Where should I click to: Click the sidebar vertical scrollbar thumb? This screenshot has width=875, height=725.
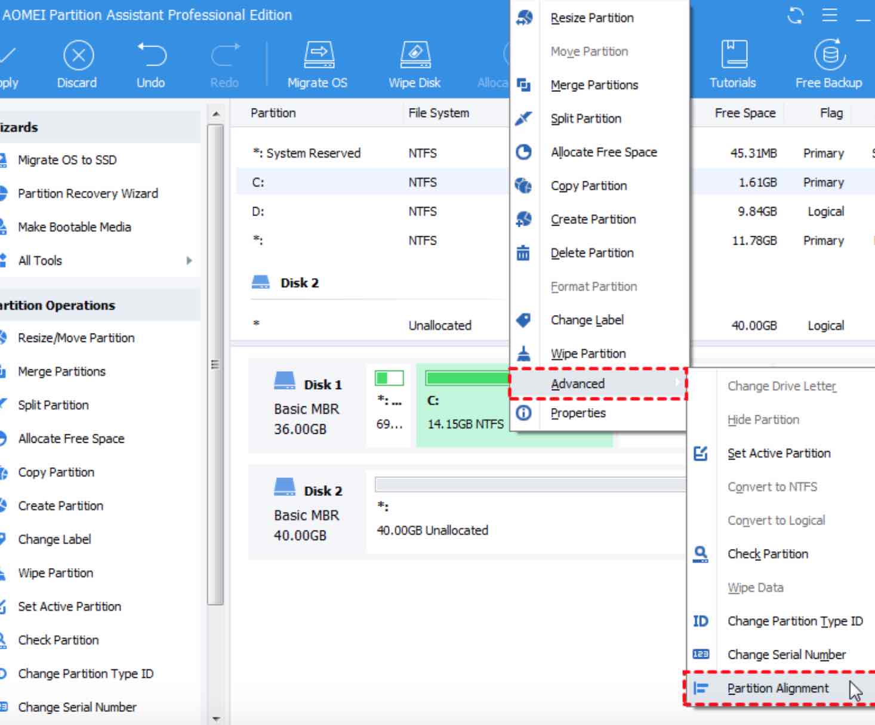click(216, 364)
